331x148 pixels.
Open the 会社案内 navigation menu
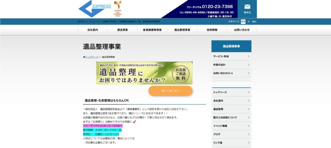coord(92,30)
